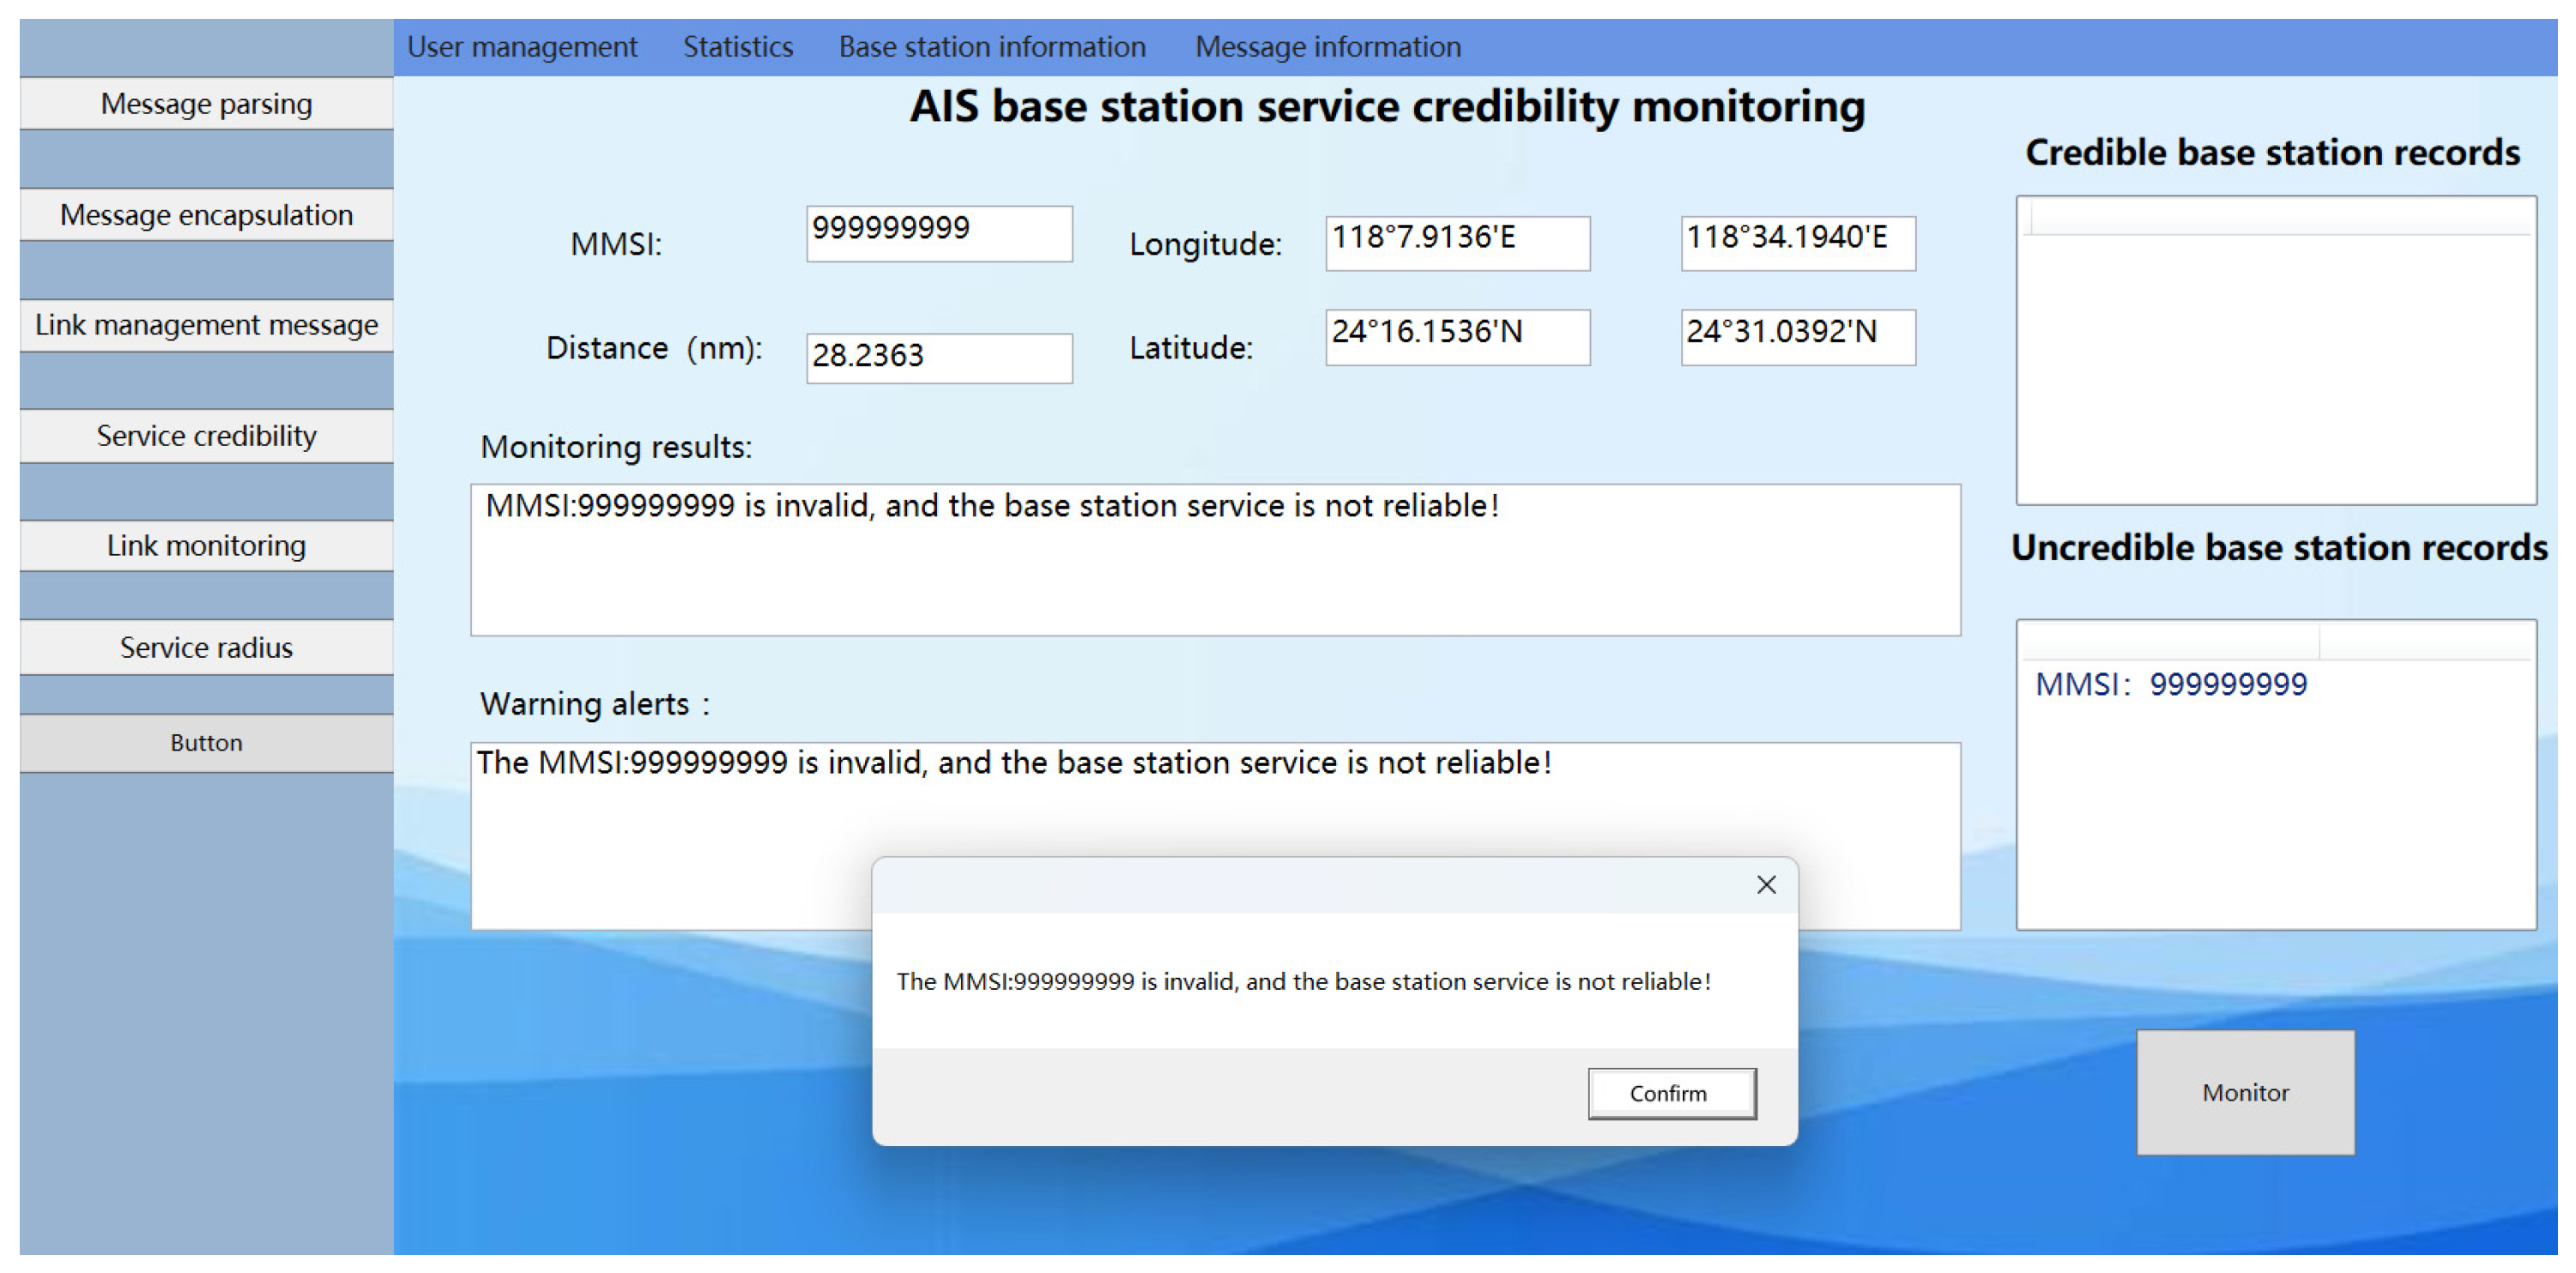Open Link management message section
Screen dimensions: 2576x1273
(x=206, y=325)
